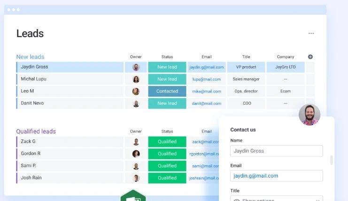Change Jaydin Gross status New lead
Image resolution: width=348 pixels, height=201 pixels.
pyautogui.click(x=167, y=67)
